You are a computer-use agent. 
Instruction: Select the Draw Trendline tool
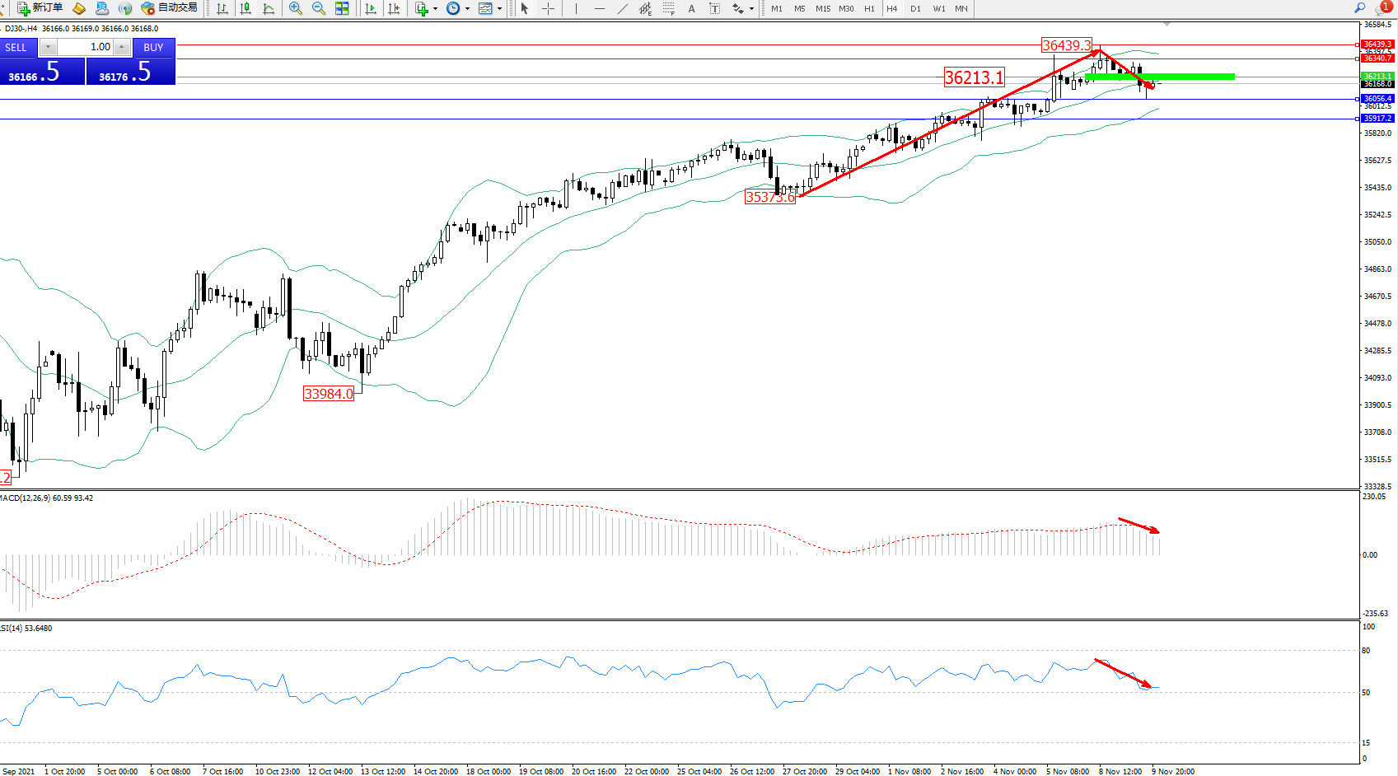(623, 8)
